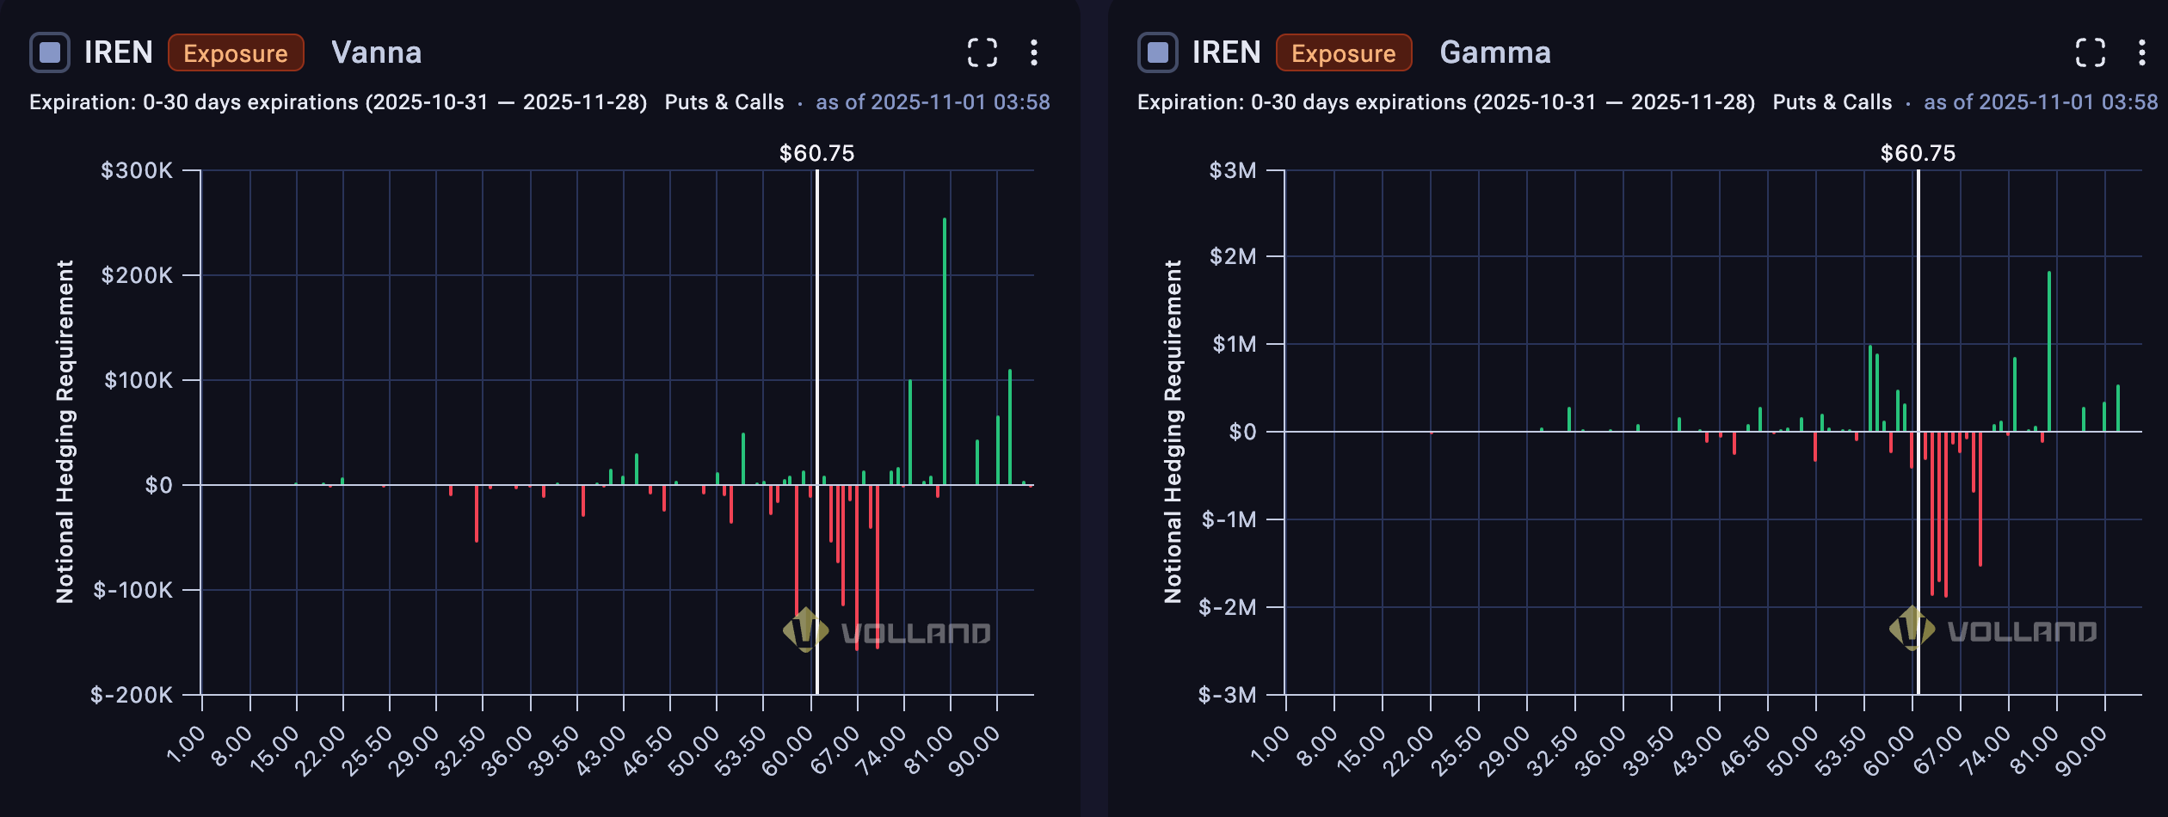Open the three-dot menu for Vanna chart
Screen dimensions: 2168x817
[1034, 52]
